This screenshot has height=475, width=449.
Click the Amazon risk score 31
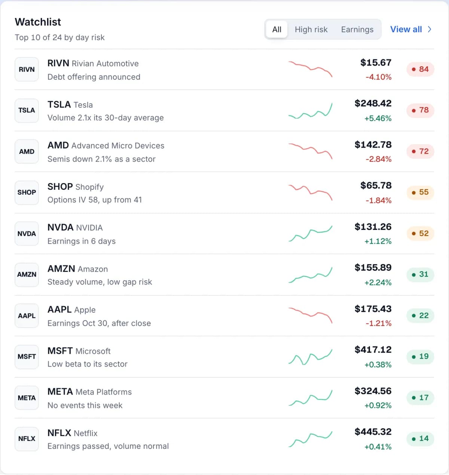(420, 274)
